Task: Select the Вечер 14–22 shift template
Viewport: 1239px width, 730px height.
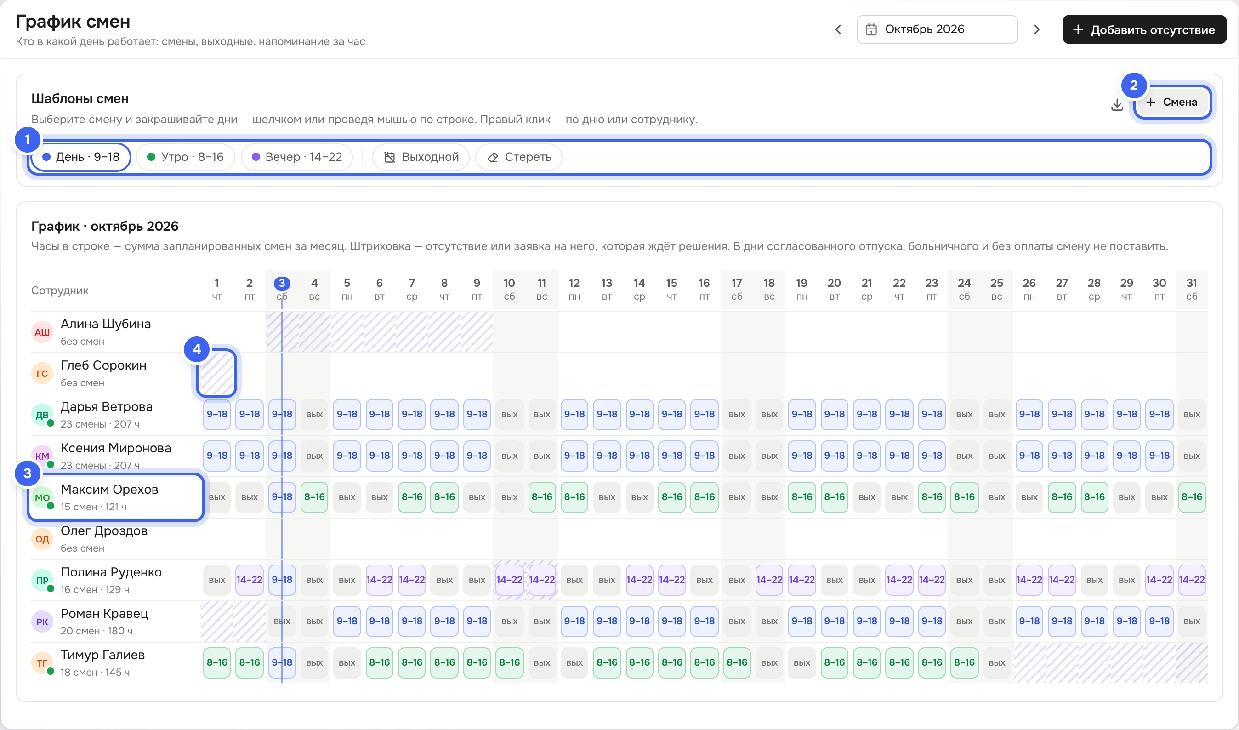Action: pyautogui.click(x=296, y=157)
